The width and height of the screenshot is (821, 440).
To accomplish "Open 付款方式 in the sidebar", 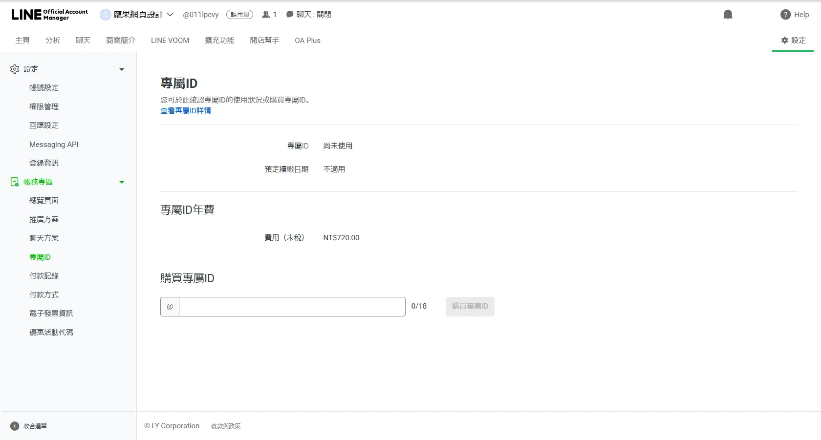I will tap(44, 295).
